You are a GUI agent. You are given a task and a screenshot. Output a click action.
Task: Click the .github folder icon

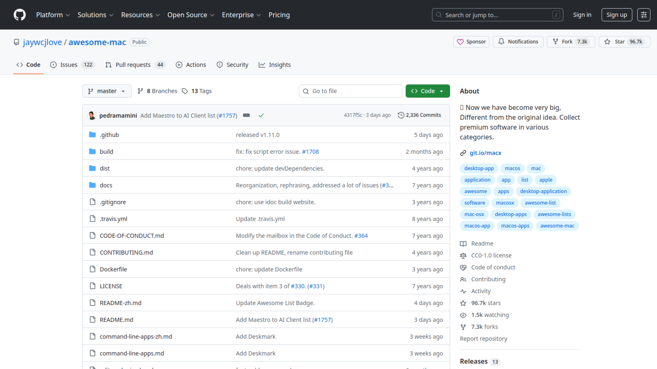tap(92, 135)
